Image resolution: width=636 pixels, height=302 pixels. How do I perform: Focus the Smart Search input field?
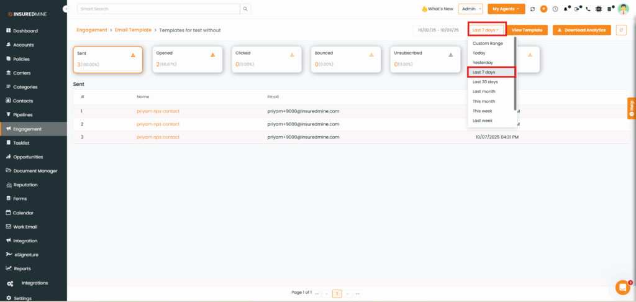[x=158, y=9]
